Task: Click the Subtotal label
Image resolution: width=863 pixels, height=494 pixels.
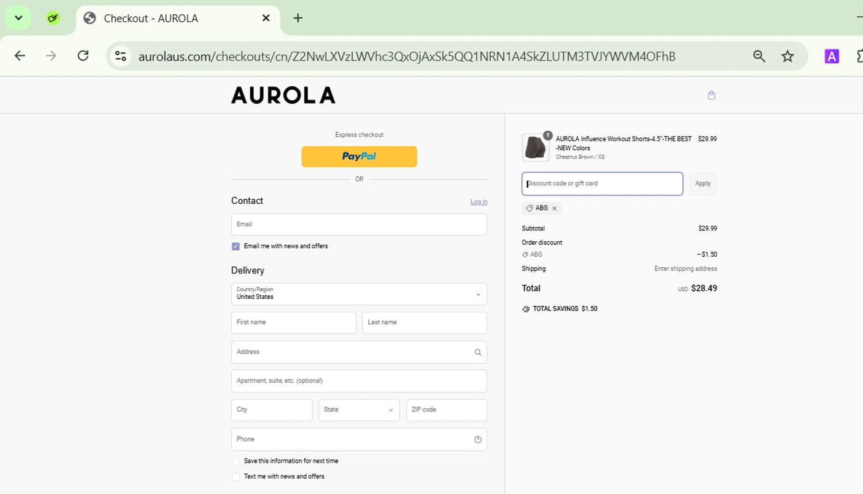Action: [533, 229]
